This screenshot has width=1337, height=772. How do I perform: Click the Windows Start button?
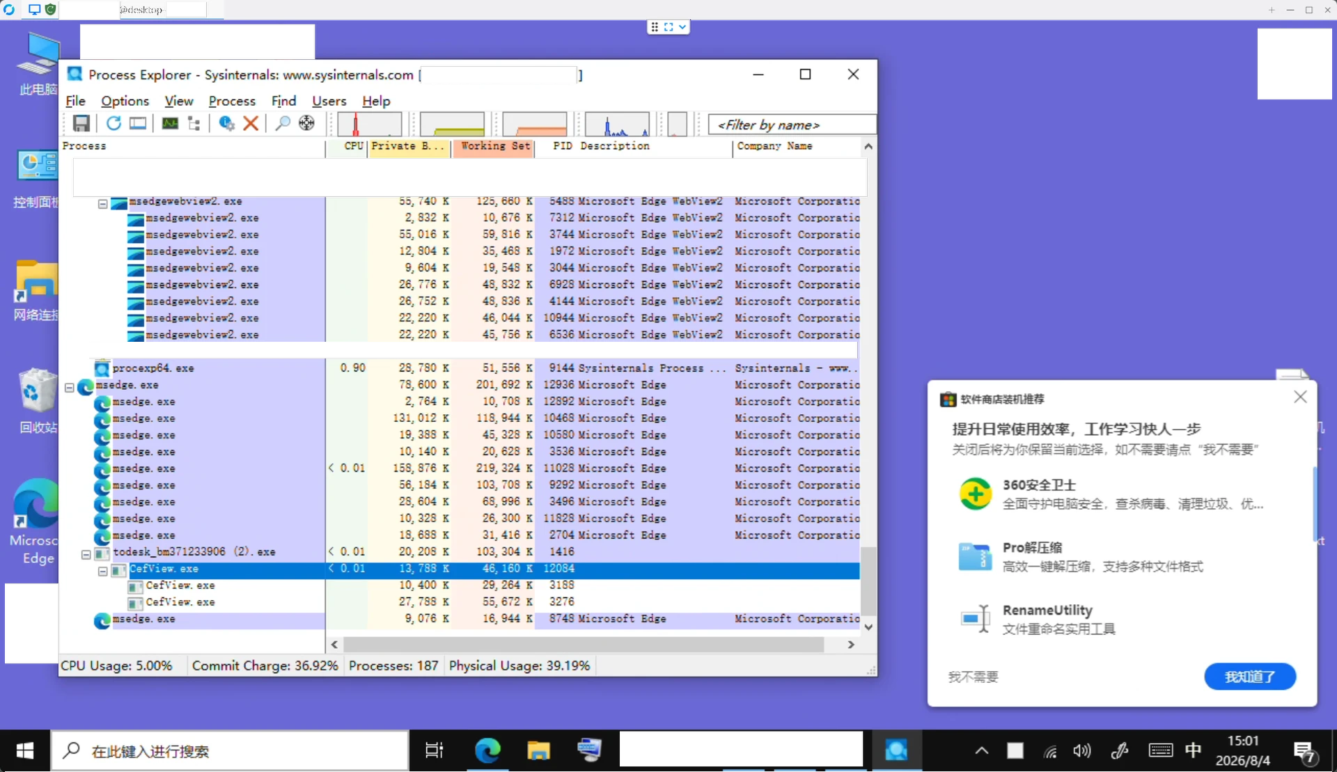tap(25, 750)
